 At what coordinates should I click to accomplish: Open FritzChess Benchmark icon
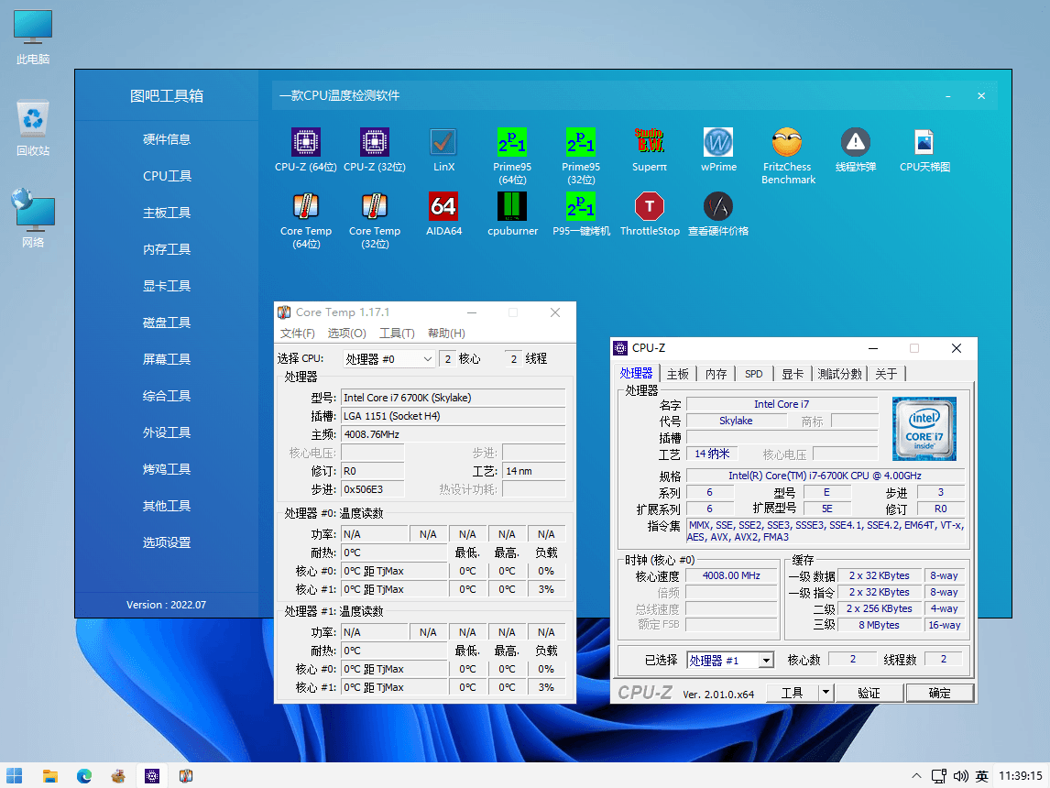tap(788, 142)
